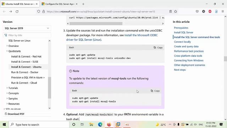This screenshot has height=128, width=227.
Task: Open File Explorer from the taskbar
Action: coord(91,124)
